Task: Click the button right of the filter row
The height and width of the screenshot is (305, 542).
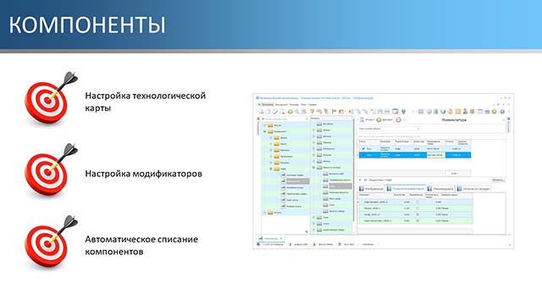Action: pos(498,180)
